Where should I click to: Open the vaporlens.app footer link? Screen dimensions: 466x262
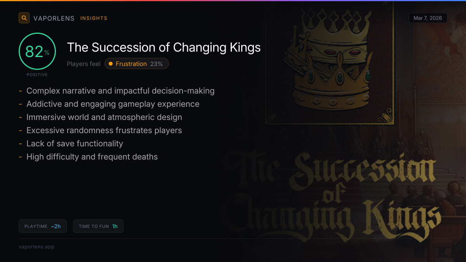tap(37, 246)
